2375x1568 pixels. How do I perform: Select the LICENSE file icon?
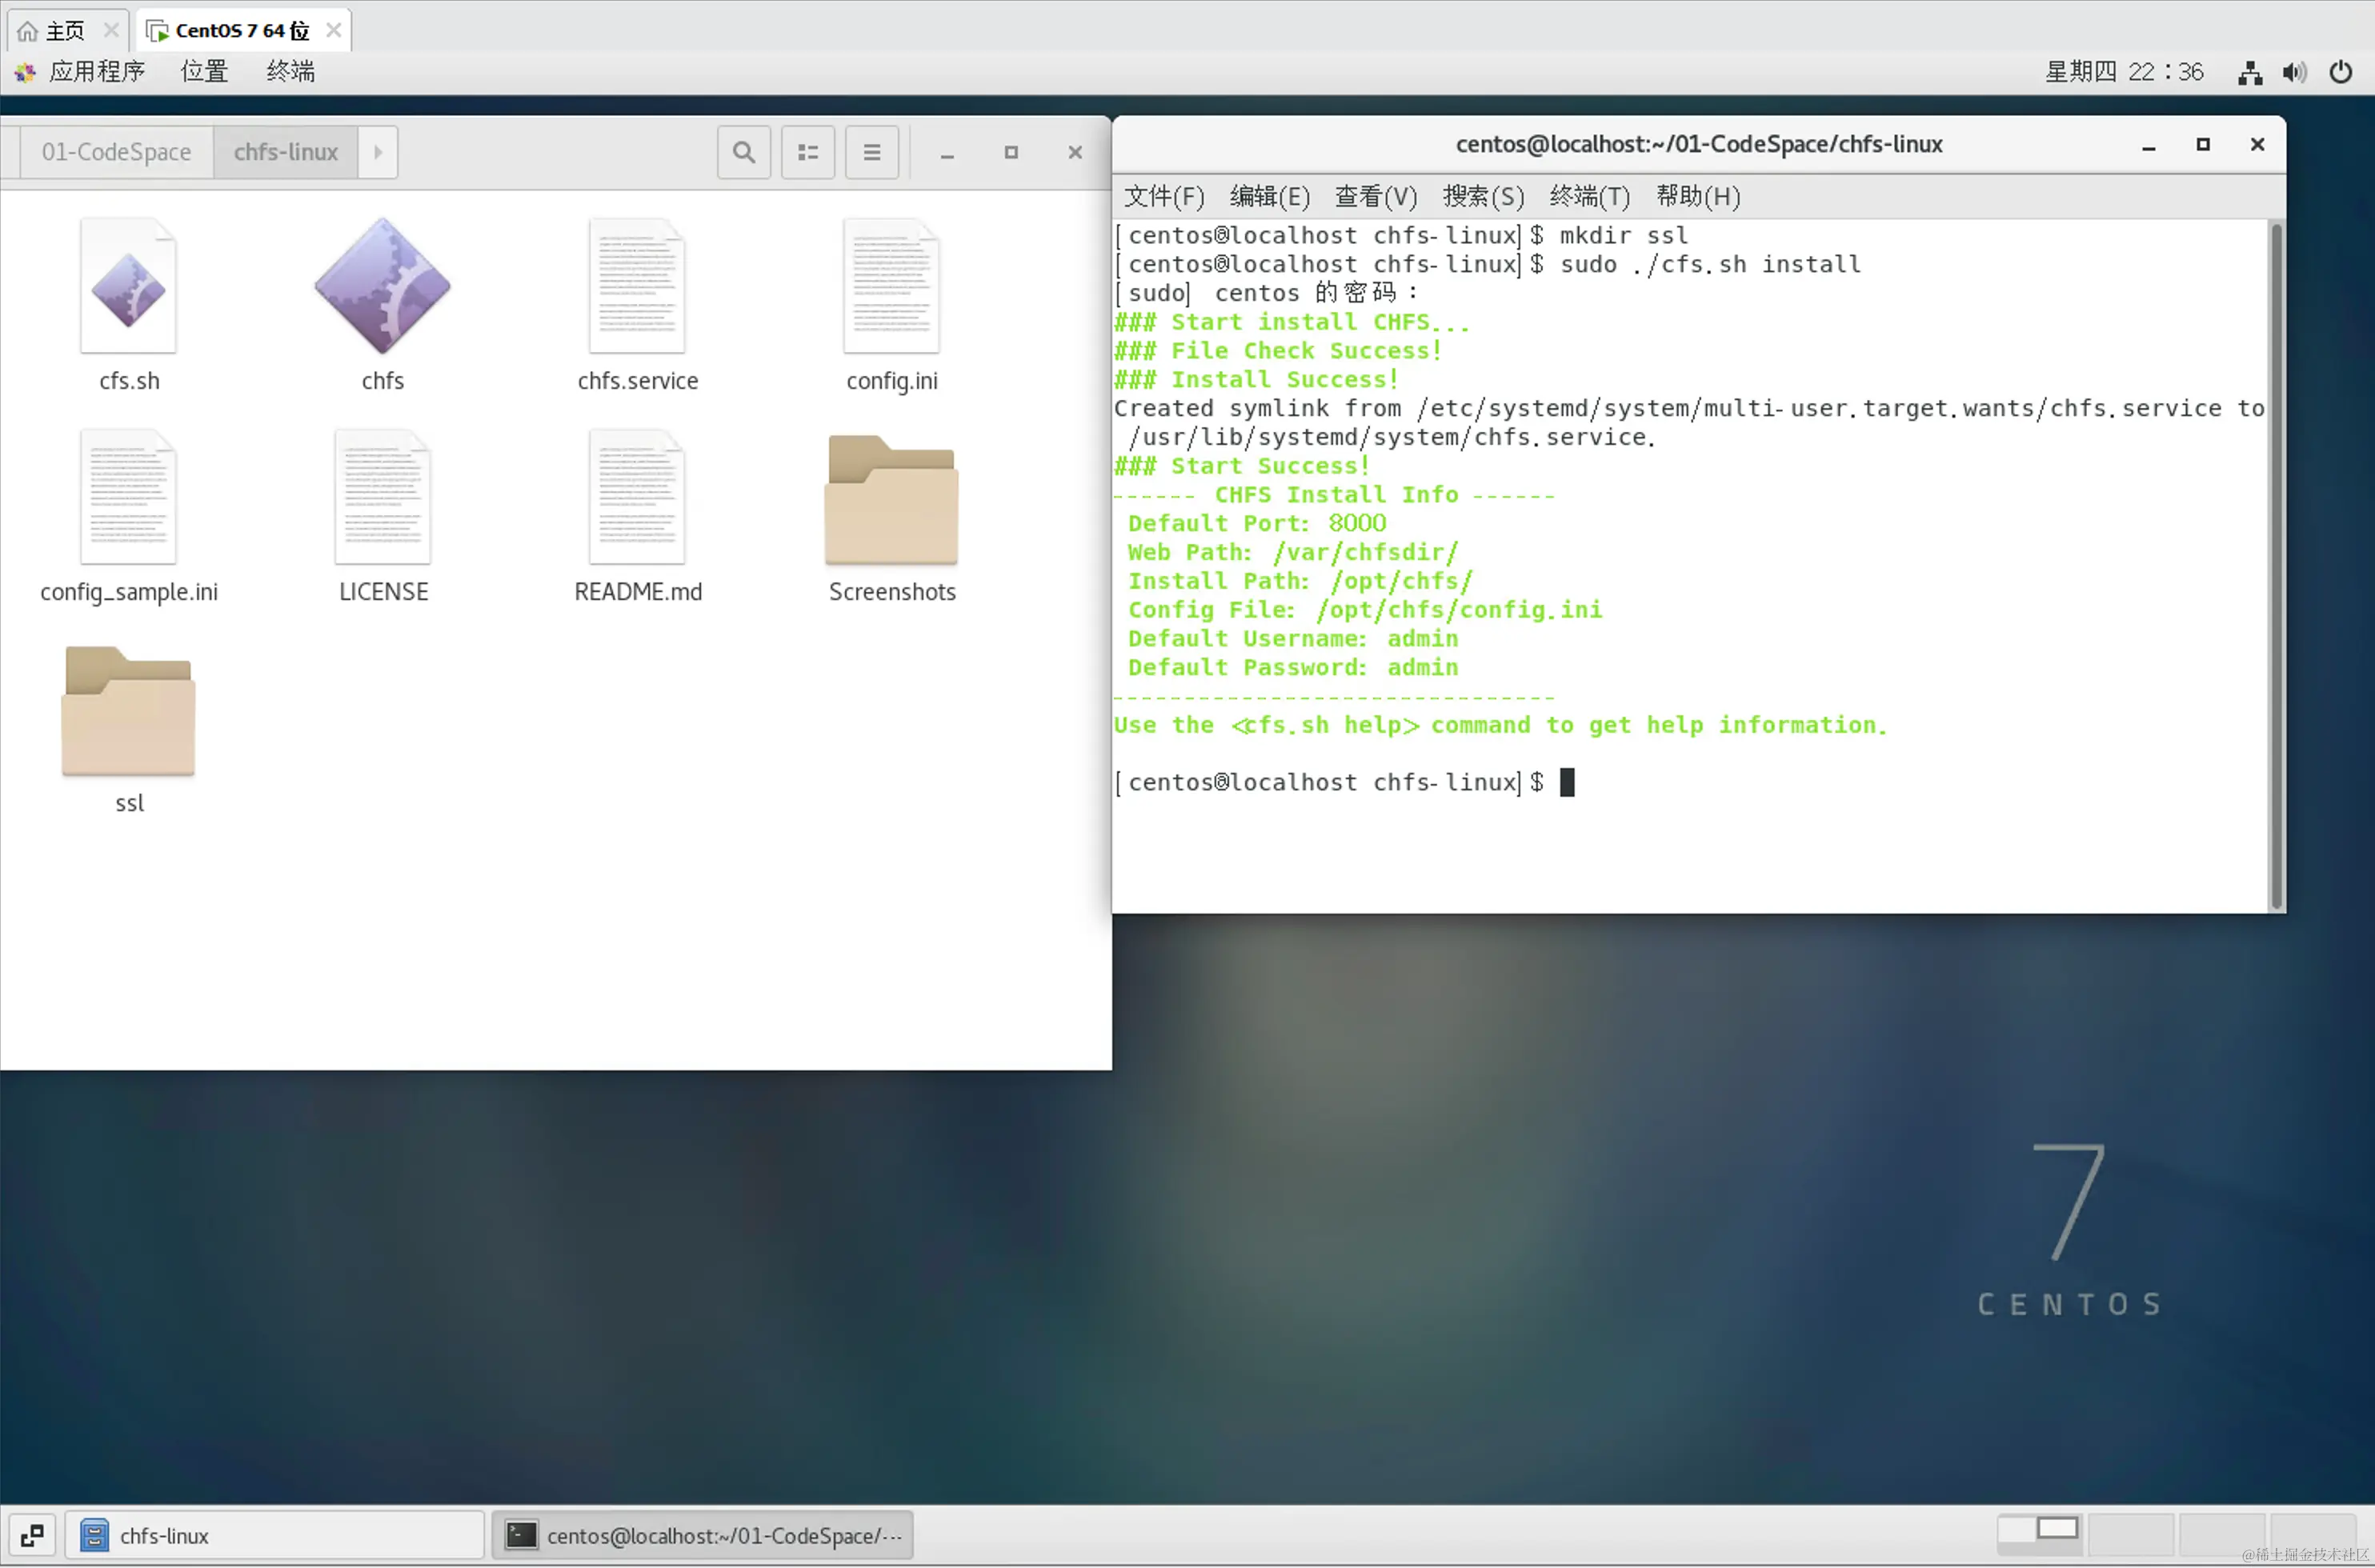(382, 497)
